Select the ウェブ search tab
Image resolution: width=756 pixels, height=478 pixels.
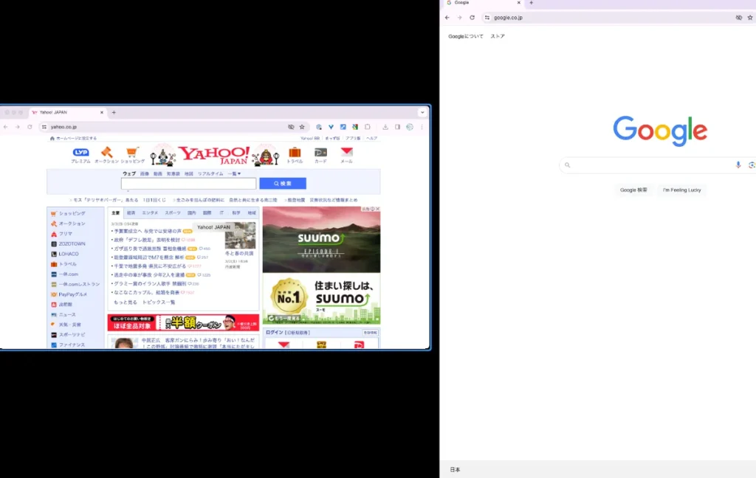tap(129, 173)
